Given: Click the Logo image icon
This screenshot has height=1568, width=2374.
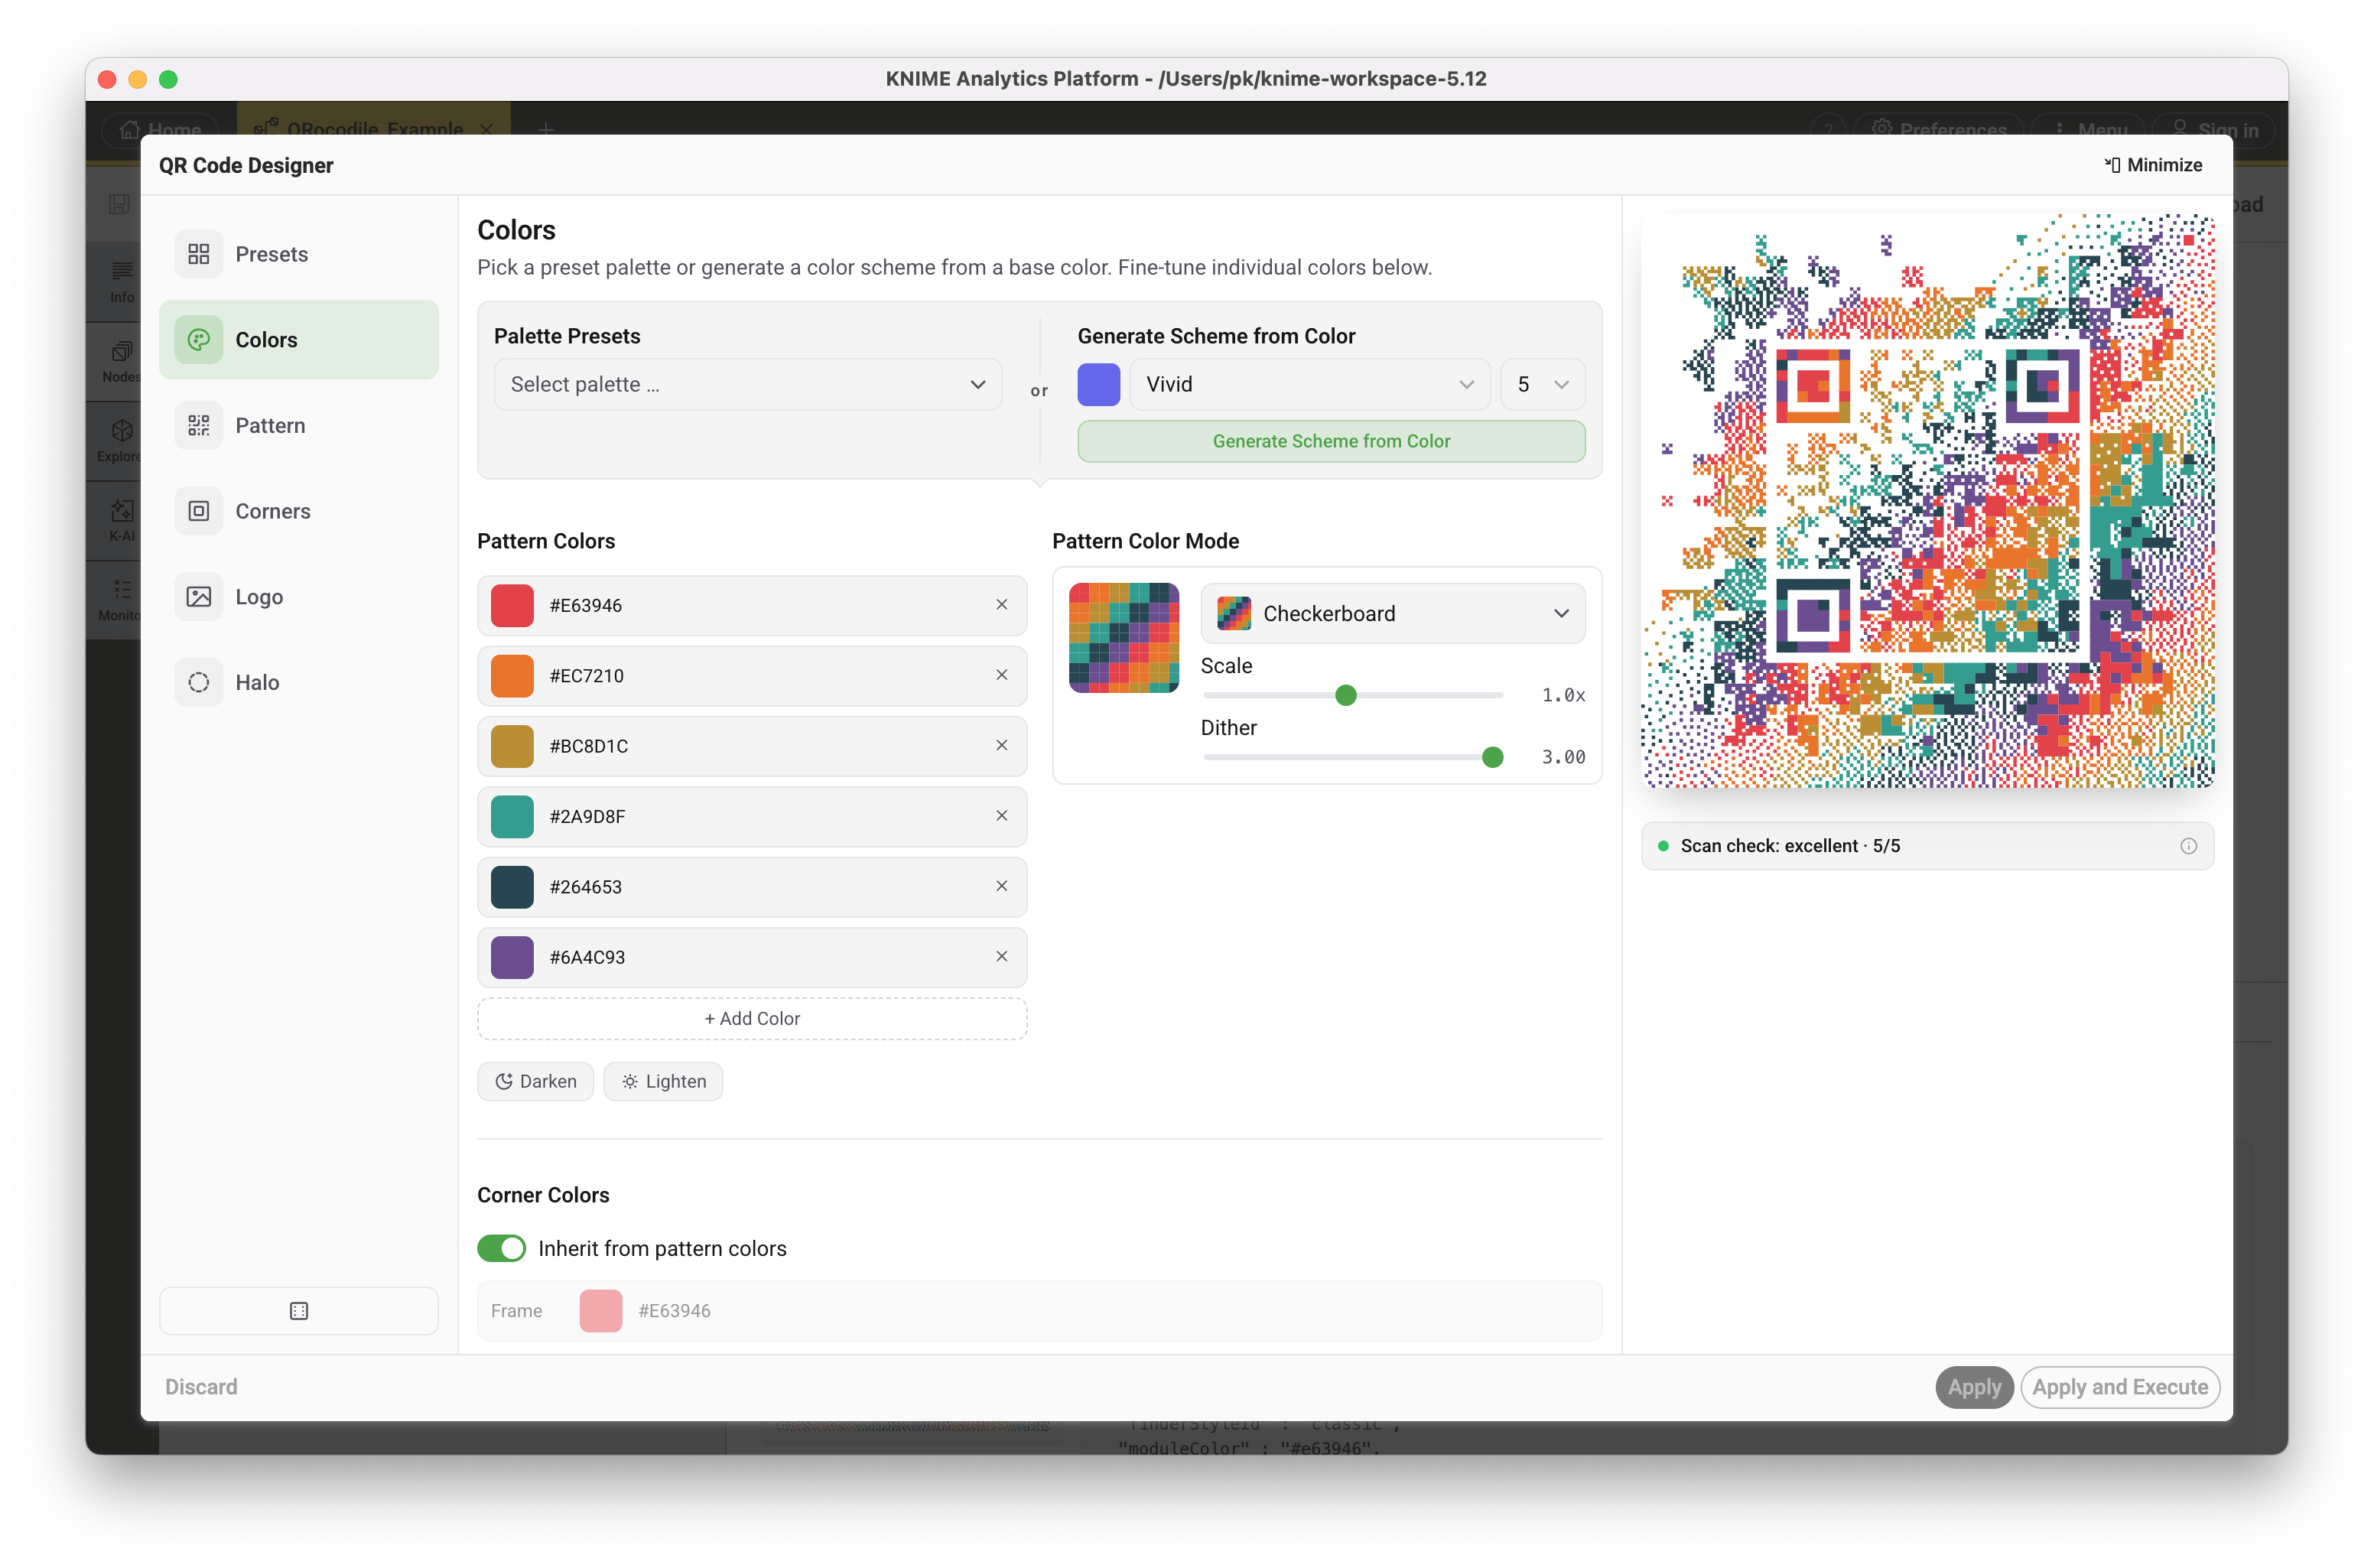Looking at the screenshot, I should point(199,597).
